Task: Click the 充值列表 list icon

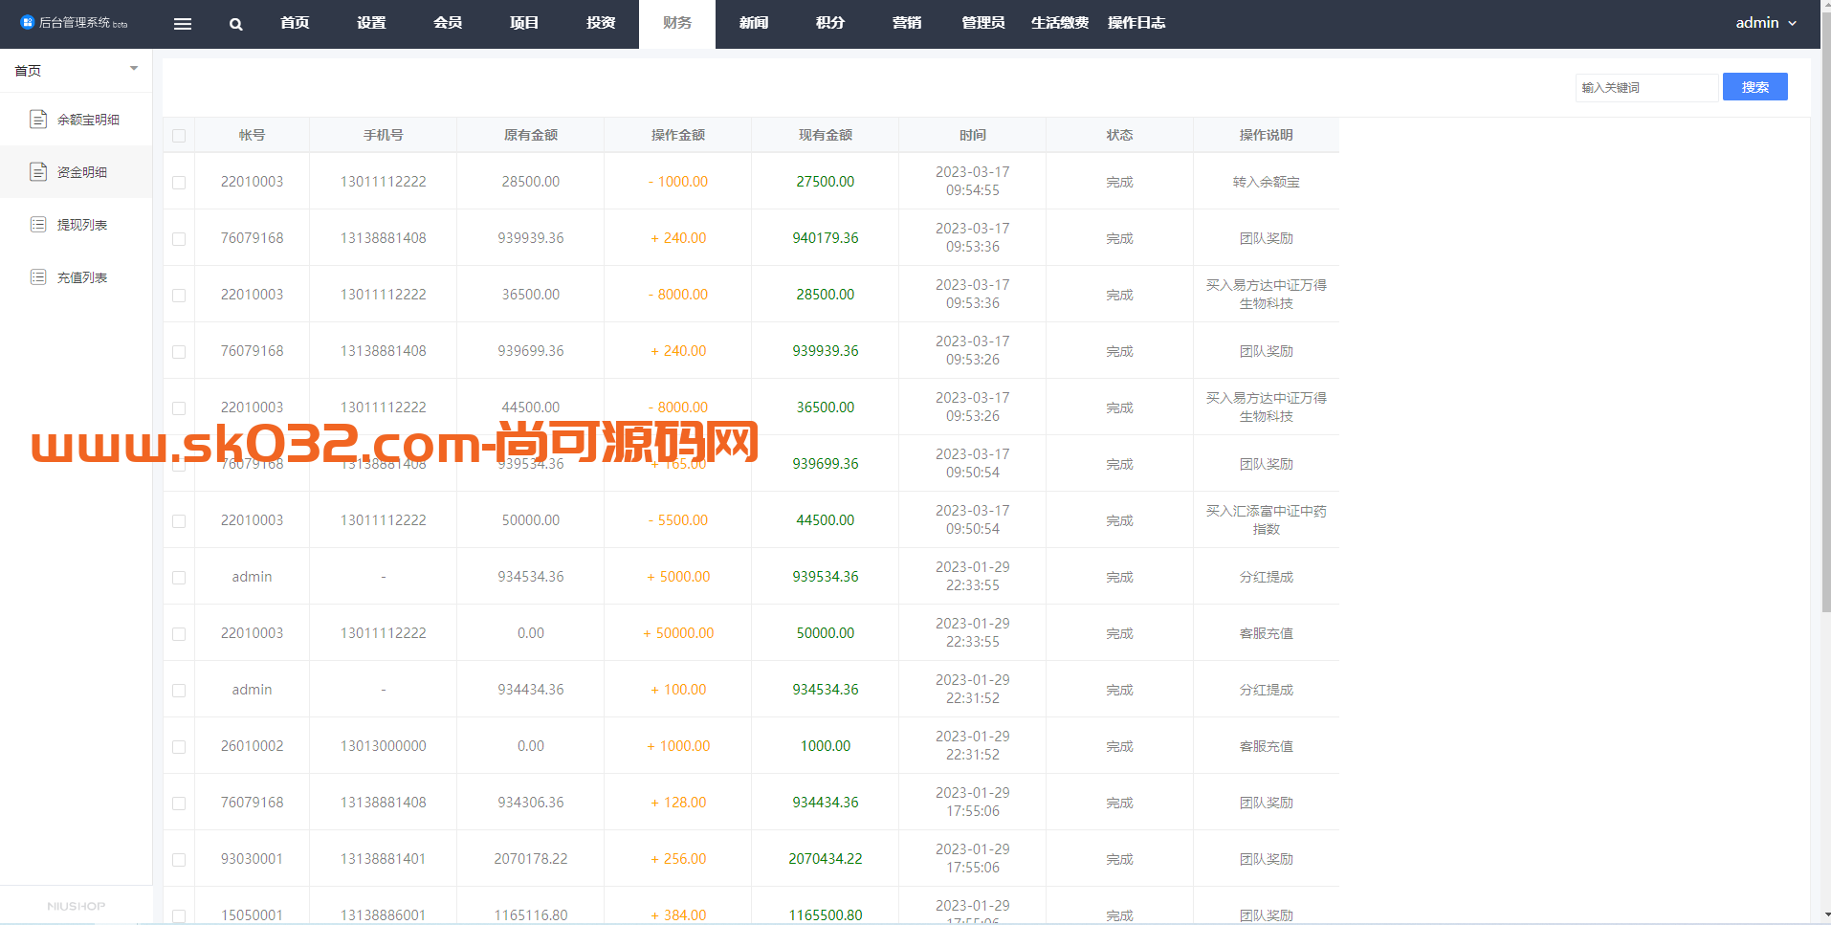Action: [x=38, y=276]
